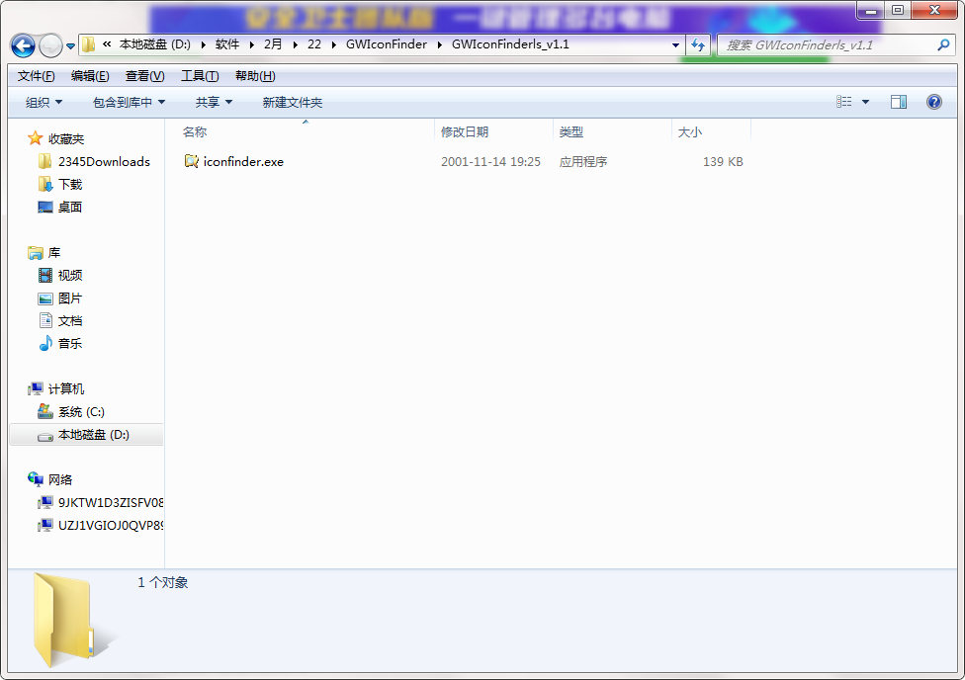Screen dimensions: 965x680
Task: Toggle the preview pane icon
Action: pos(899,102)
